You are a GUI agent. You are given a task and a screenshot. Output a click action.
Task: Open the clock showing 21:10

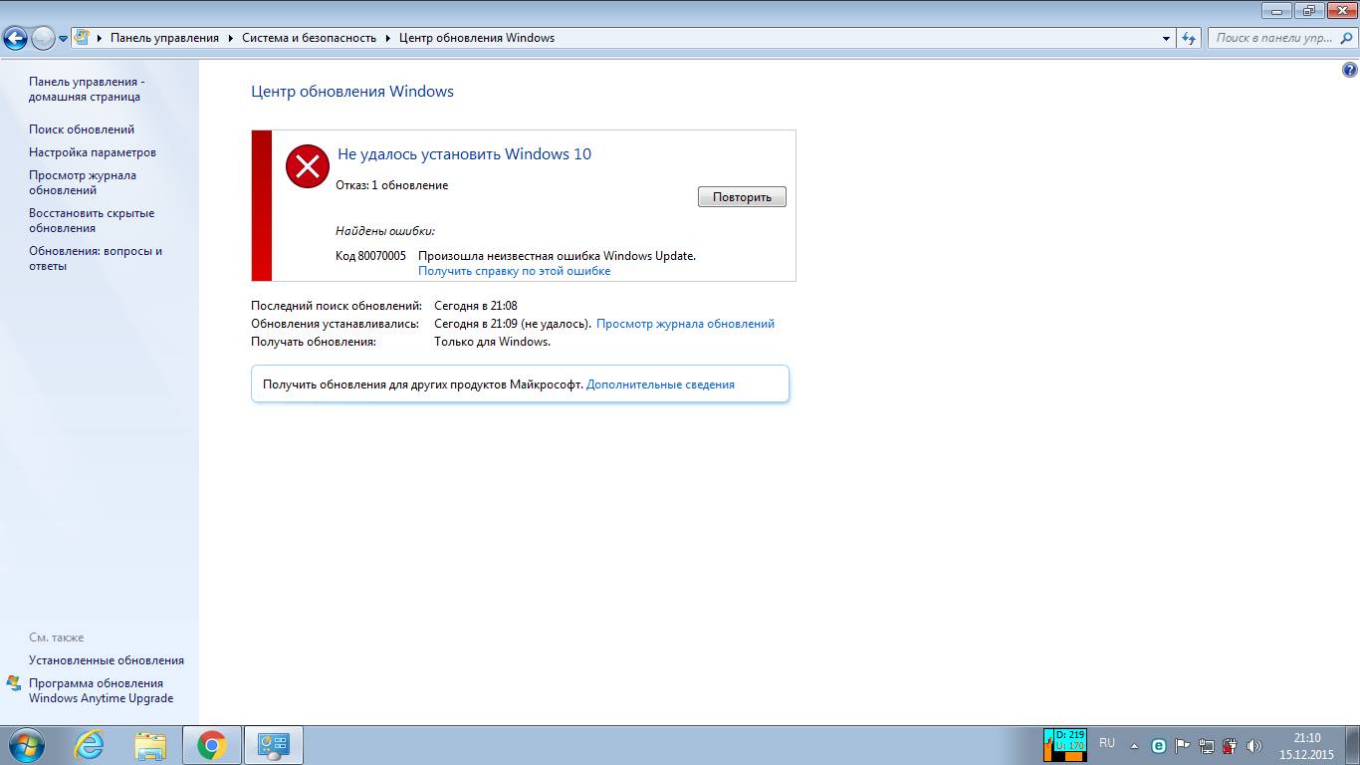[x=1306, y=746]
